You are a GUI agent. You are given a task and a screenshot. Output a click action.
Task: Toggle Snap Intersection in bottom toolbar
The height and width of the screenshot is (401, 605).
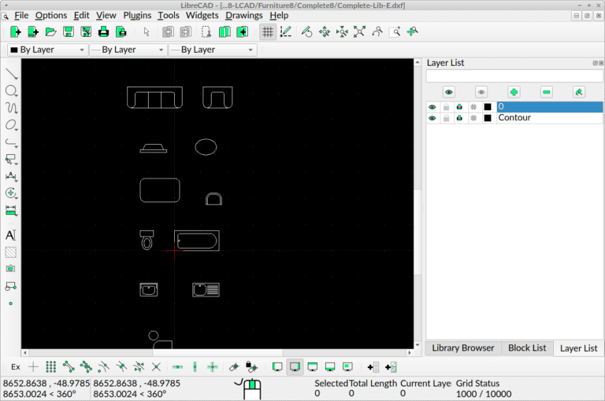[x=156, y=367]
